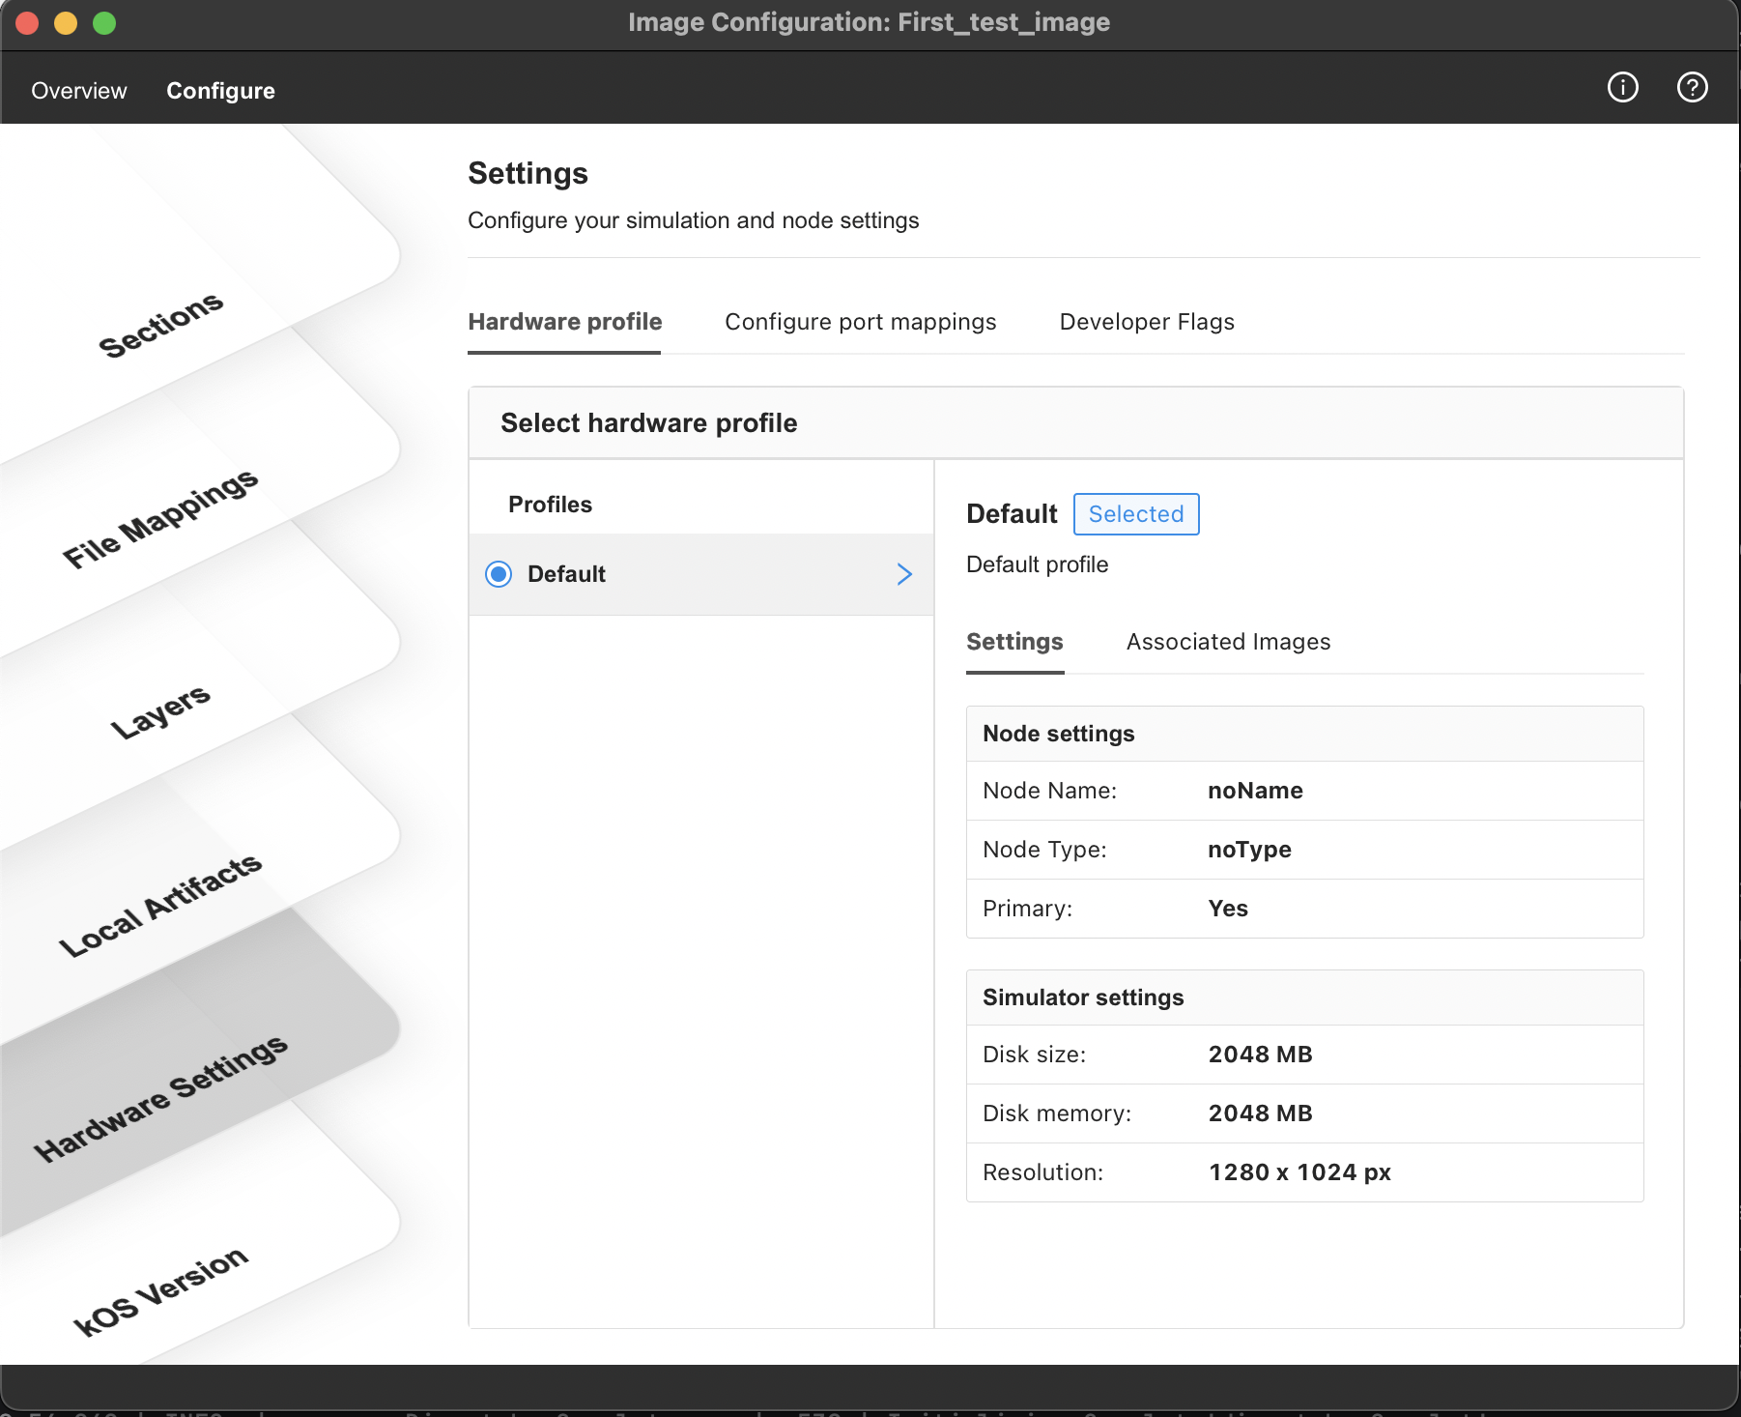Viewport: 1741px width, 1417px height.
Task: Open the Local Artifacts sidebar card
Action: (161, 905)
